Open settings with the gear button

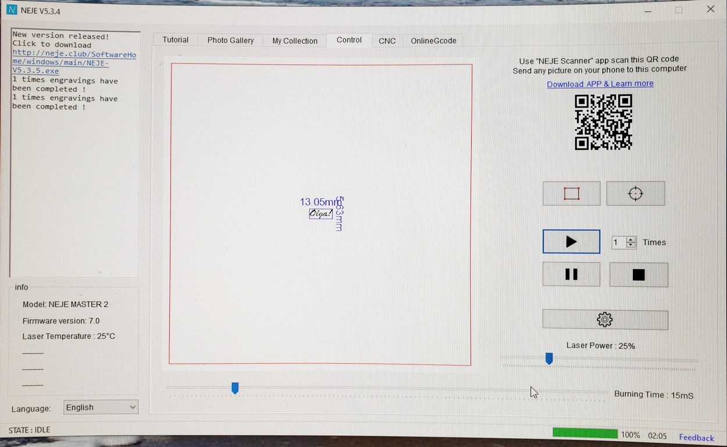point(605,320)
